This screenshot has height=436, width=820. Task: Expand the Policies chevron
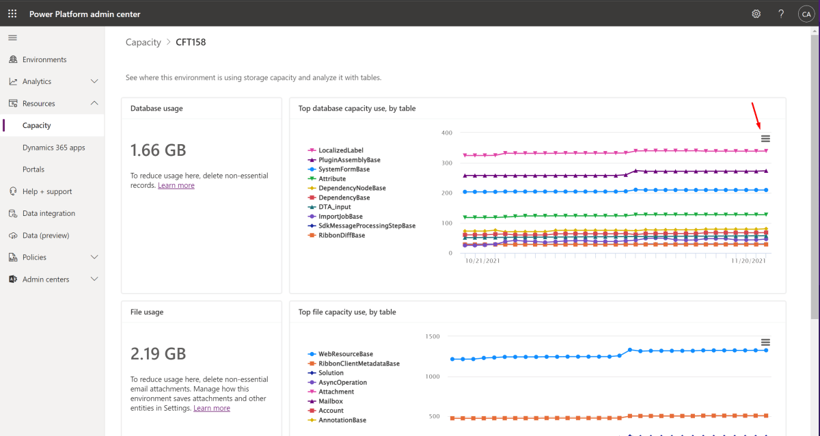[x=94, y=257]
